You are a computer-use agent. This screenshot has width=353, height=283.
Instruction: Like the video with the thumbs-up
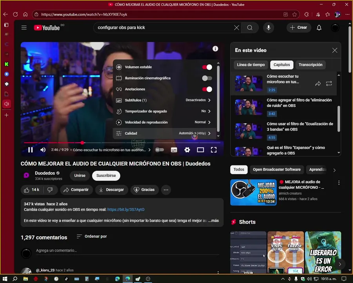coord(31,190)
